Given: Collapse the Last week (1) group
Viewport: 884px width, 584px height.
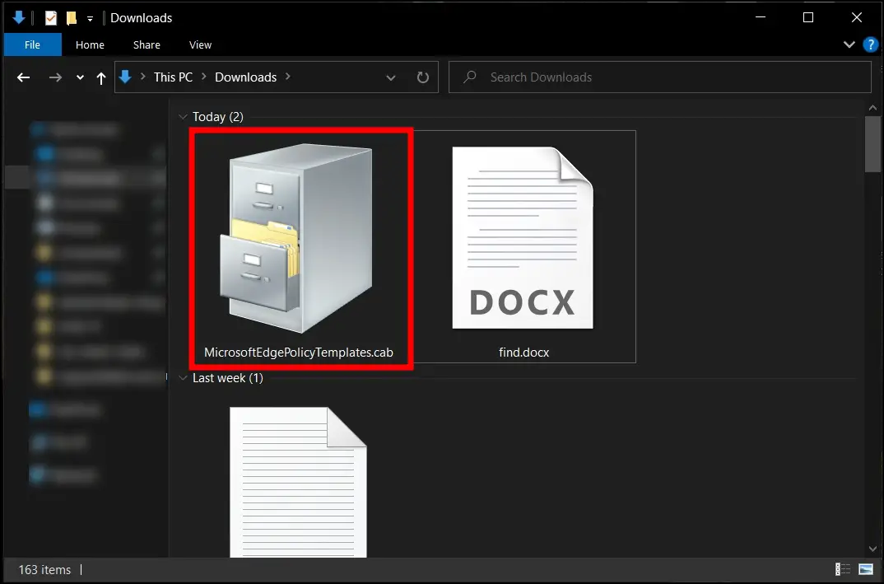Looking at the screenshot, I should point(183,378).
